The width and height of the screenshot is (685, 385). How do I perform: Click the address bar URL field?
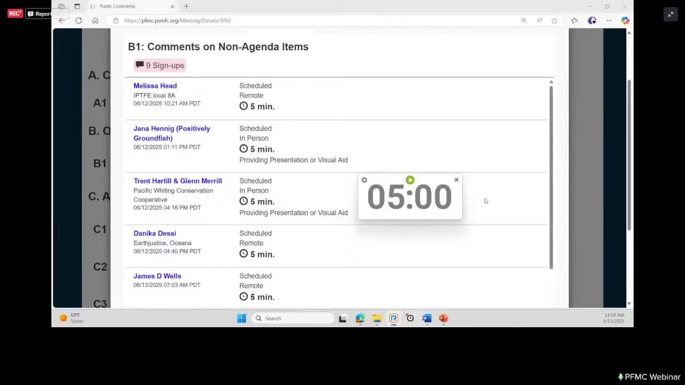[316, 20]
